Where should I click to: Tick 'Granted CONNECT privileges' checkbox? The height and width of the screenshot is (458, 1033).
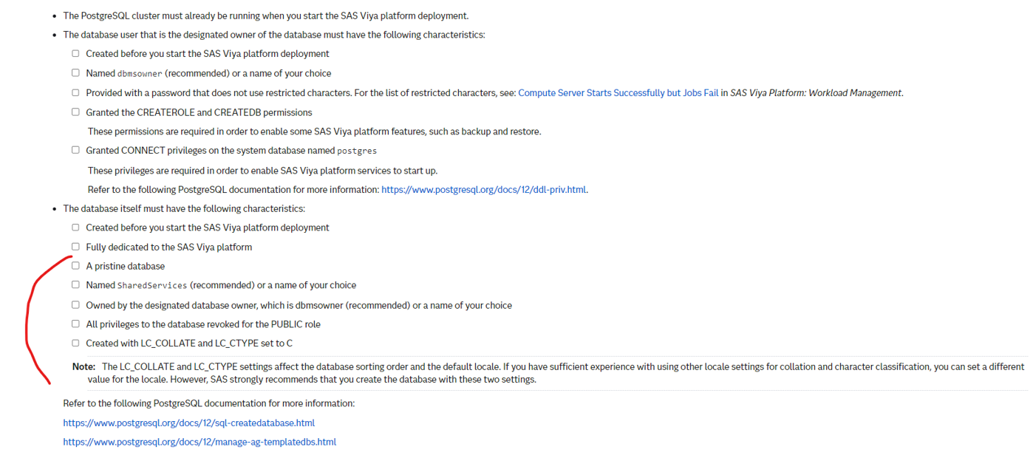coord(75,150)
